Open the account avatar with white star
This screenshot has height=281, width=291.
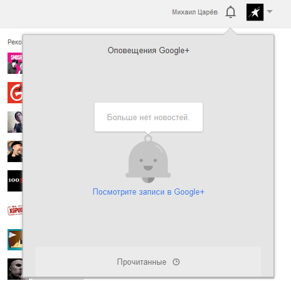click(255, 12)
